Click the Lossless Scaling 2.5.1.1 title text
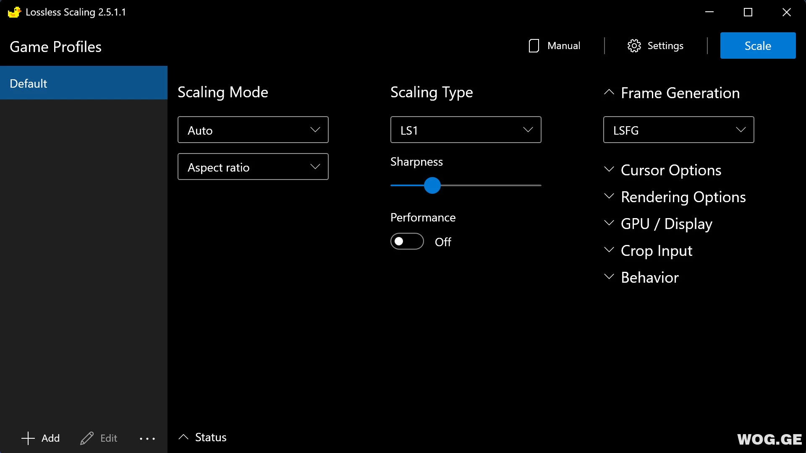Viewport: 806px width, 453px height. pyautogui.click(x=76, y=12)
